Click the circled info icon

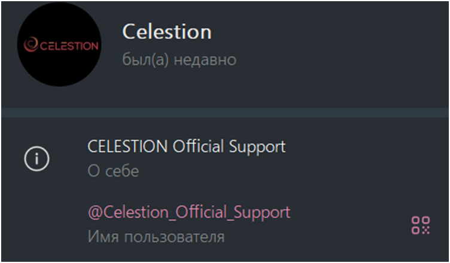[37, 159]
